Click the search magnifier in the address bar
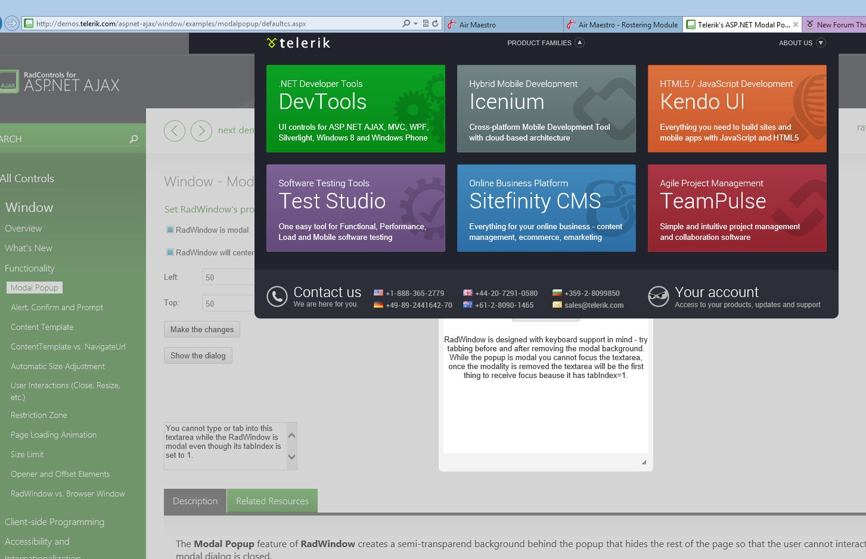Viewport: 866px width, 559px height. 406,24
